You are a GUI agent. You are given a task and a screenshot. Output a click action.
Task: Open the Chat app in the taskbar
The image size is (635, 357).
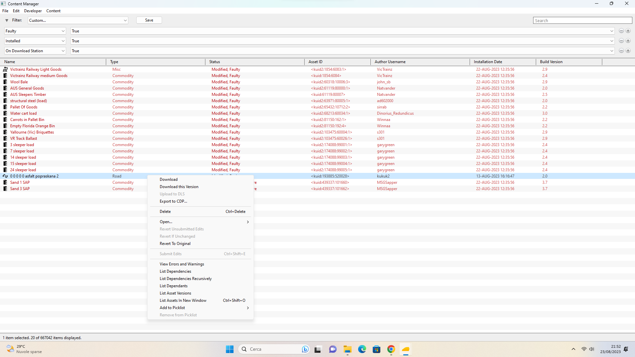click(x=333, y=349)
